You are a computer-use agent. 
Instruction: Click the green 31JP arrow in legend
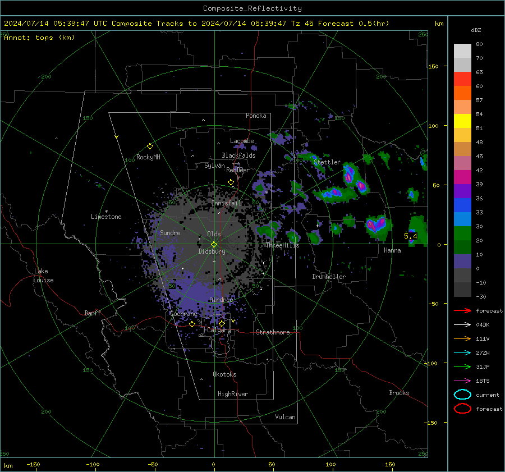click(462, 366)
